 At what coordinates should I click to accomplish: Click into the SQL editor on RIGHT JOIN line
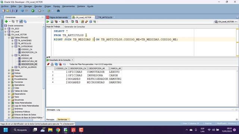click(x=116, y=39)
